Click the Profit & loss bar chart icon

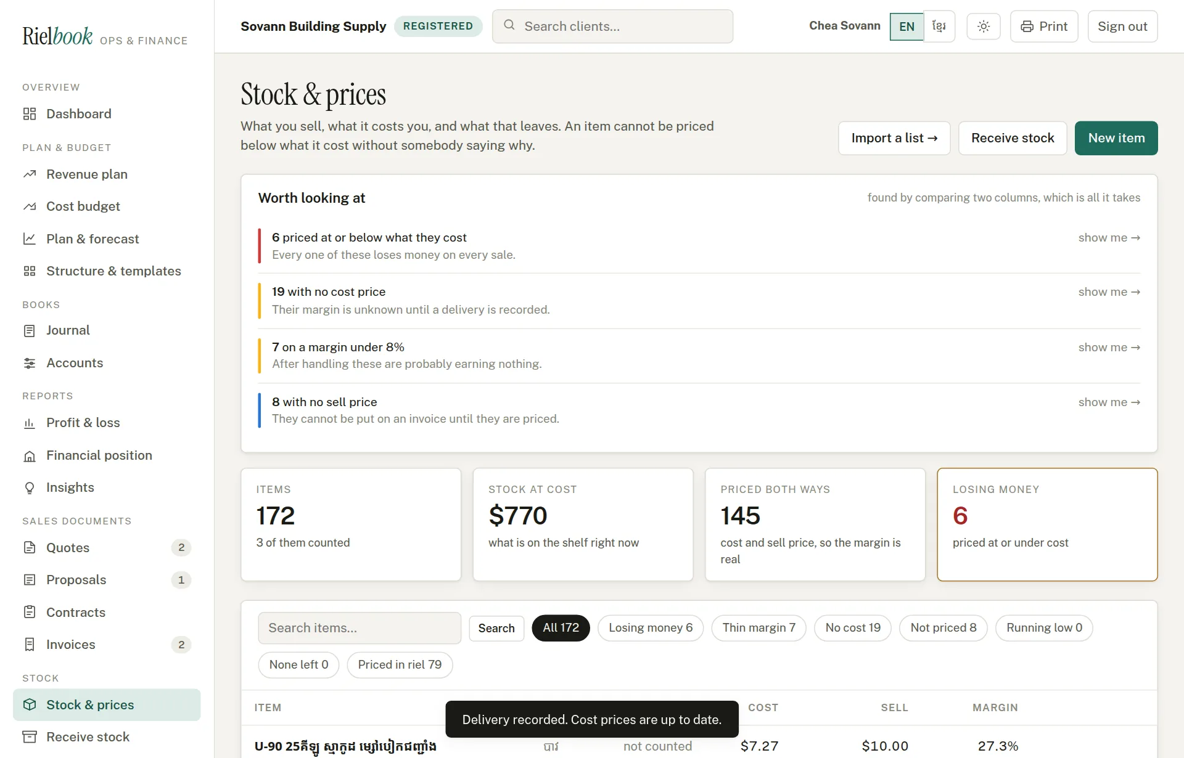pyautogui.click(x=30, y=423)
